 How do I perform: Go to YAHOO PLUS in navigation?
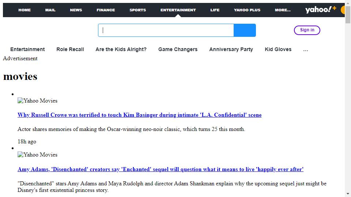click(x=247, y=10)
